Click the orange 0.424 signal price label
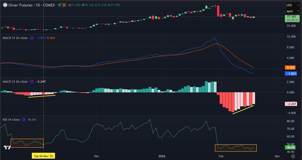Image resolution: width=302 pixels, height=160 pixels. pos(290,67)
